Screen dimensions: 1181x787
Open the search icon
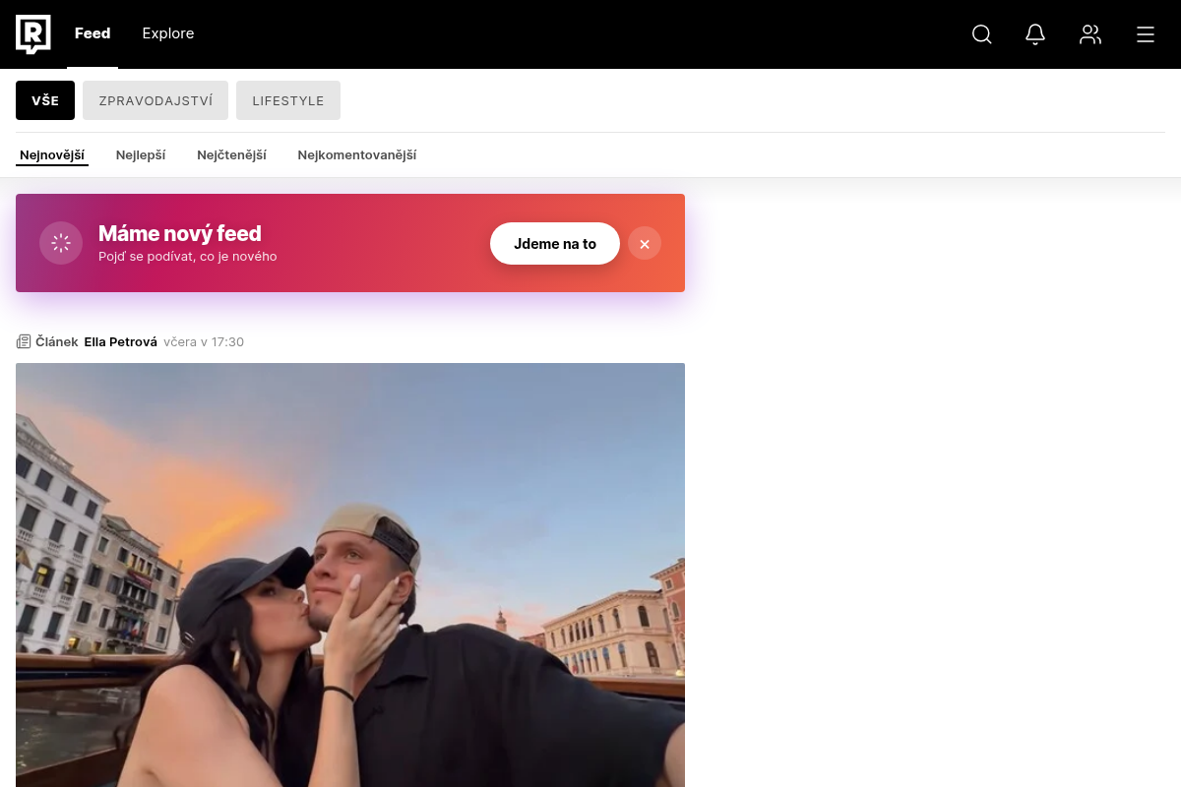click(981, 34)
